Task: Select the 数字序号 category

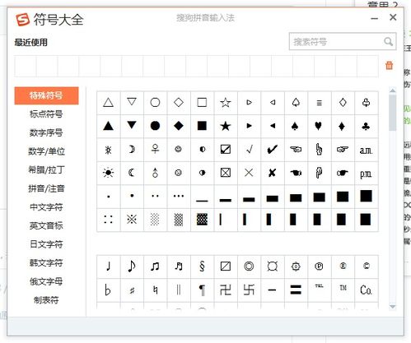Action: click(x=46, y=132)
